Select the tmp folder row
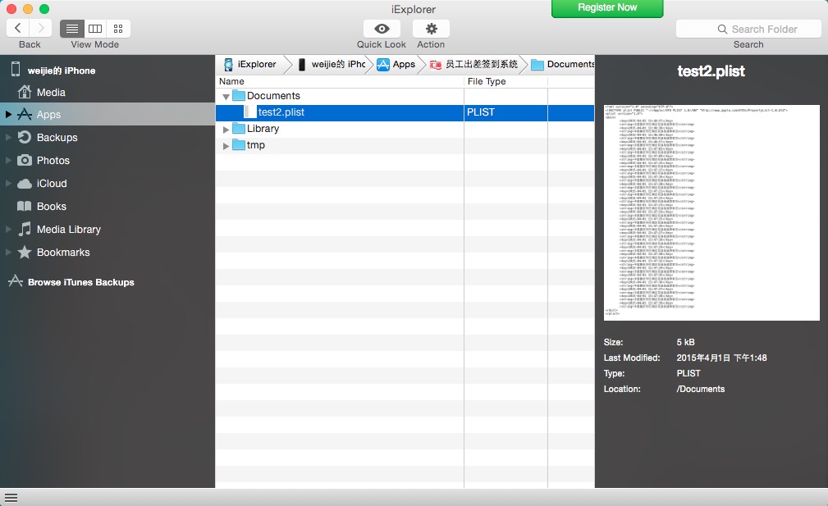This screenshot has width=828, height=506. 405,145
